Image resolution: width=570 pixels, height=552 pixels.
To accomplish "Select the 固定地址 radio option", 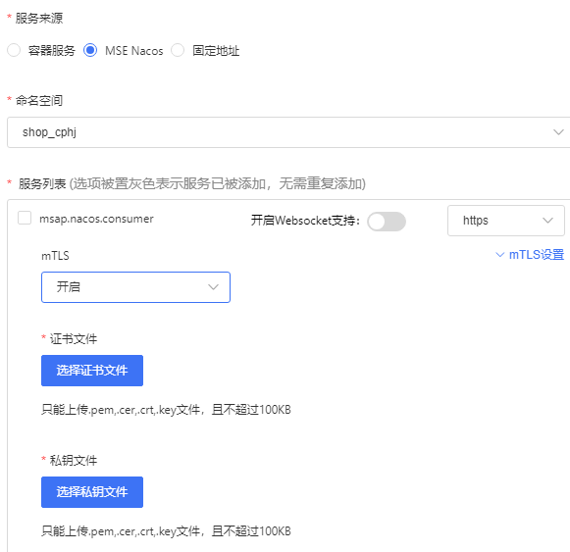I will [x=178, y=50].
